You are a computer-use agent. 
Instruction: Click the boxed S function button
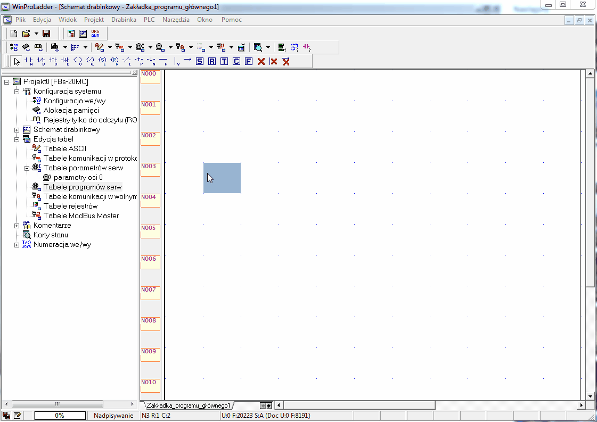(x=200, y=61)
